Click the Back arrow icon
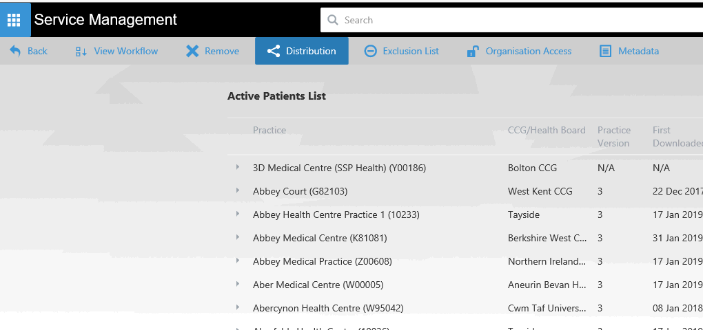The width and height of the screenshot is (703, 330). click(x=15, y=51)
